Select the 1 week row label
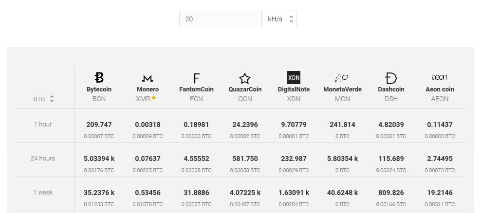The height and width of the screenshot is (213, 481). 43,192
